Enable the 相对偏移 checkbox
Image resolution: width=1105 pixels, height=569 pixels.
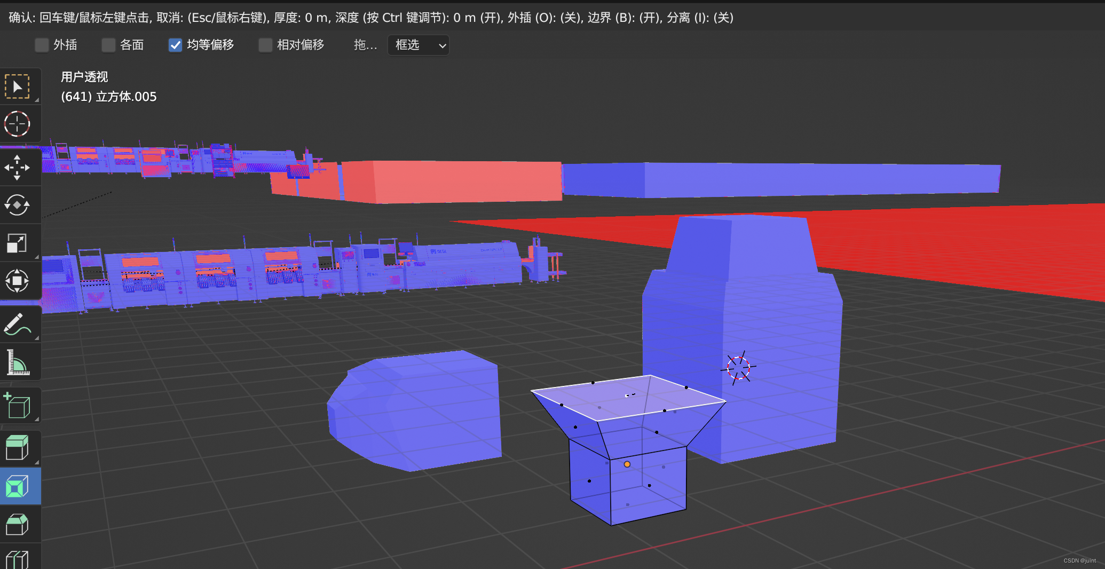265,45
